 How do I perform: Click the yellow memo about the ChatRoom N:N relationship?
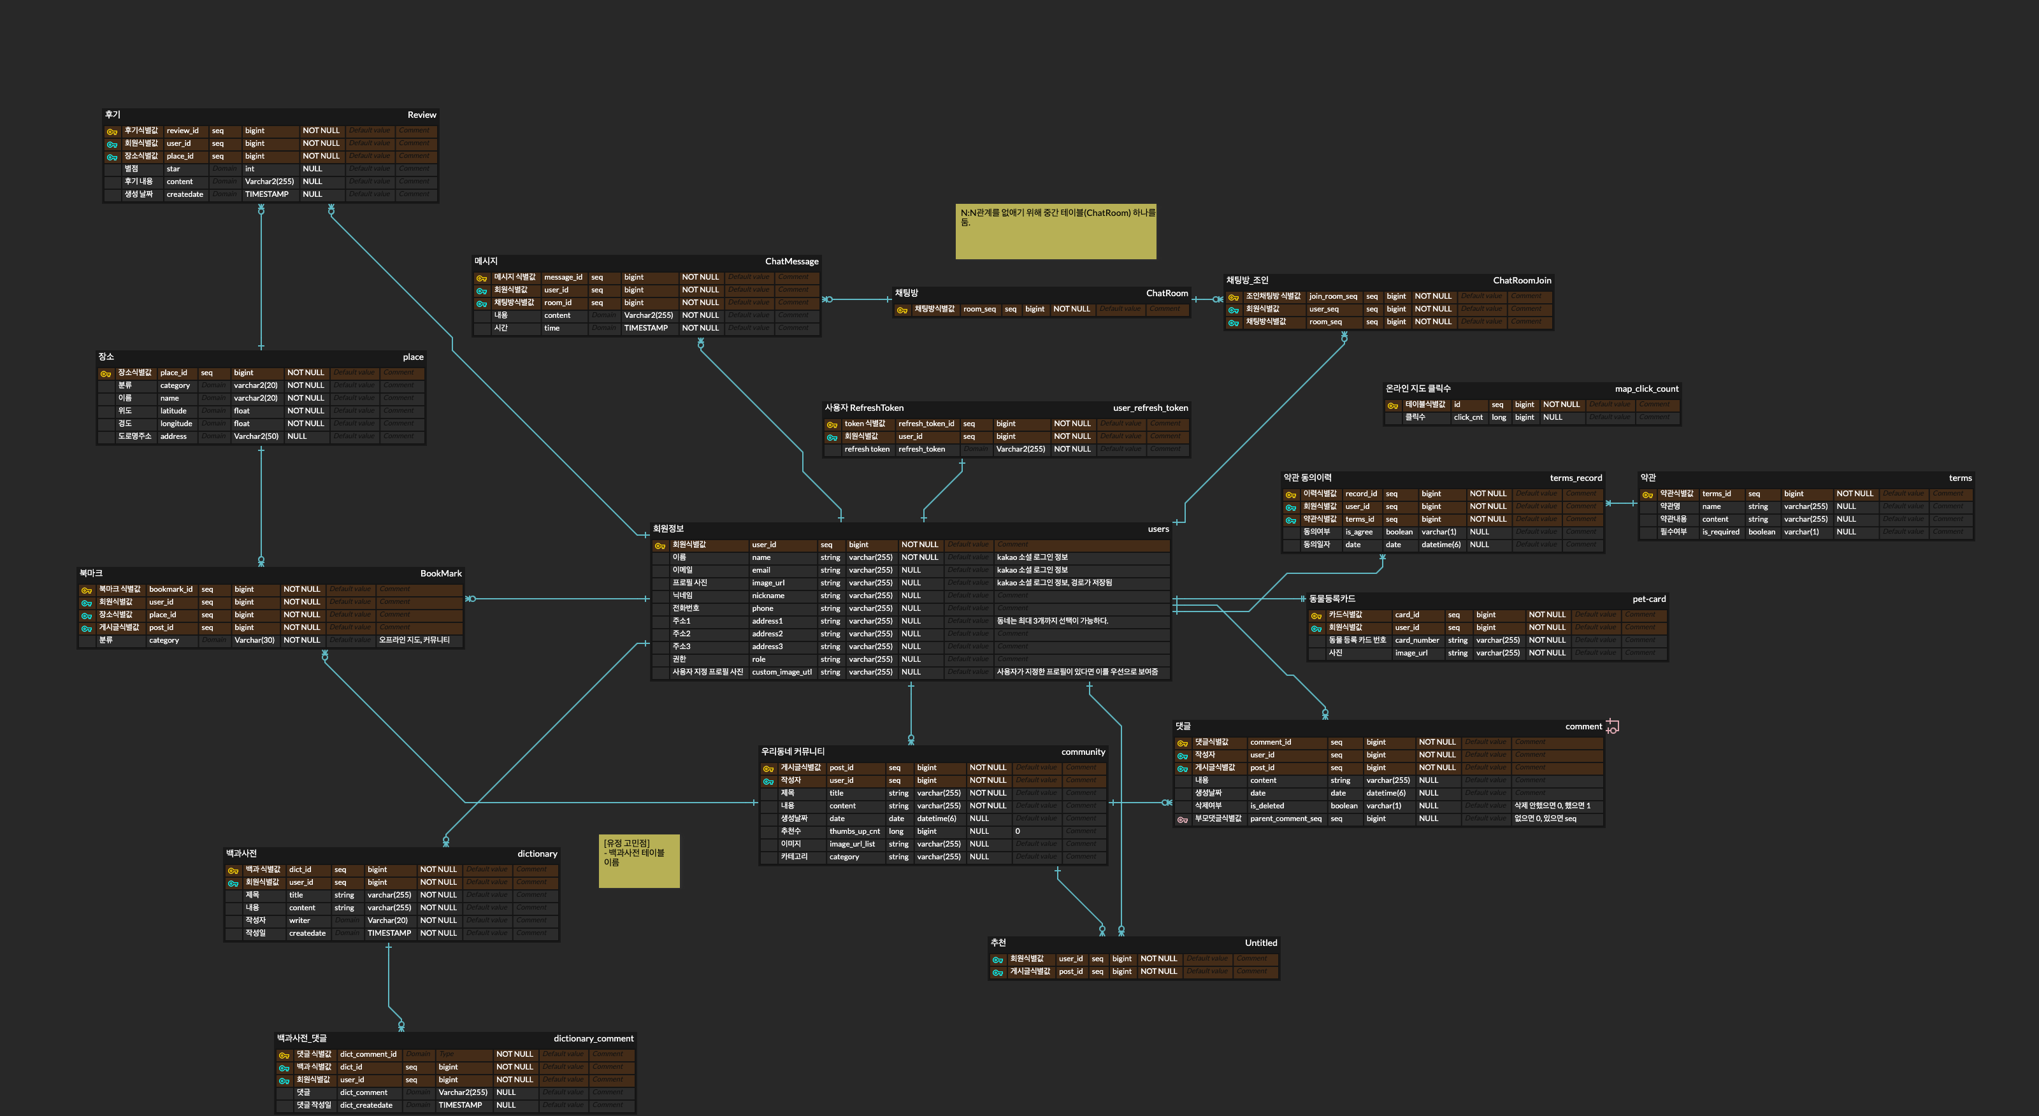(x=1056, y=232)
